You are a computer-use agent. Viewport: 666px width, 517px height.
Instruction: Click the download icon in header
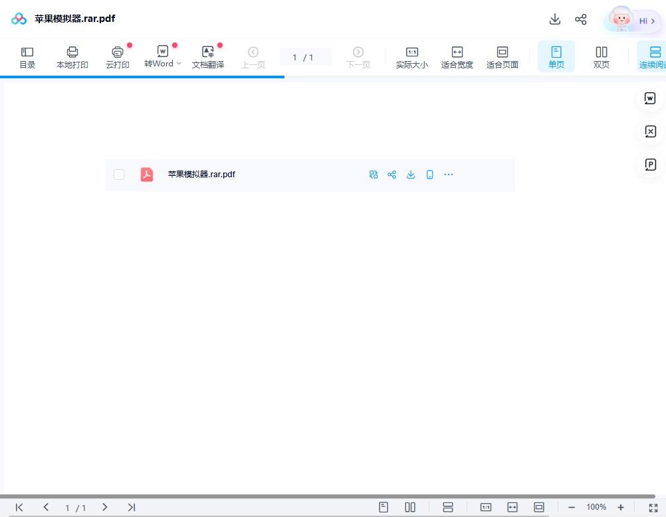click(x=555, y=19)
